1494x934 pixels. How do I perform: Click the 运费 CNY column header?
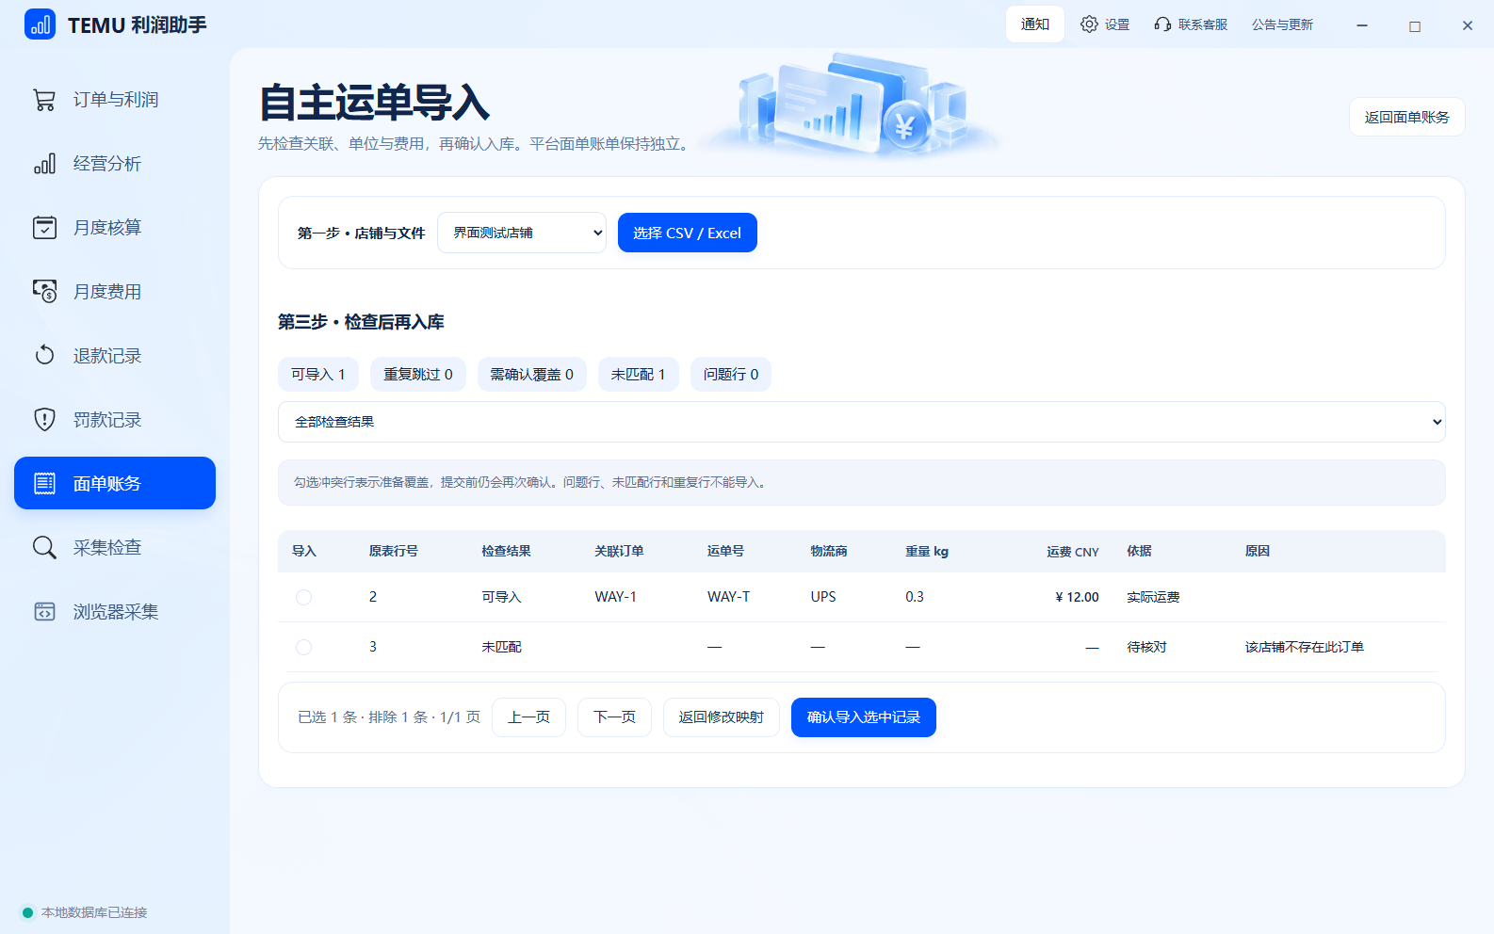1073,552
